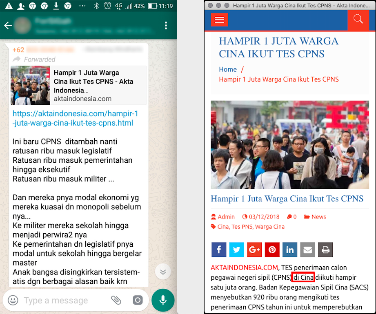This screenshot has height=314, width=376.
Task: Open the camera from message bar
Action: coord(138,301)
